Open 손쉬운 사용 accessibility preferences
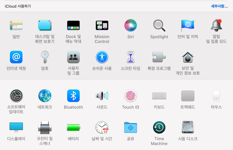Viewport: 233px width, 150px height. (x=102, y=57)
